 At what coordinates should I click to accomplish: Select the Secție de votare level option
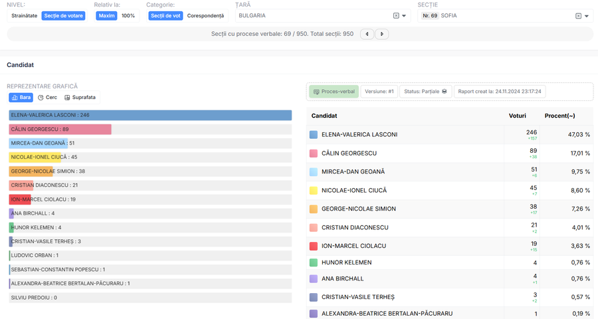[x=63, y=16]
